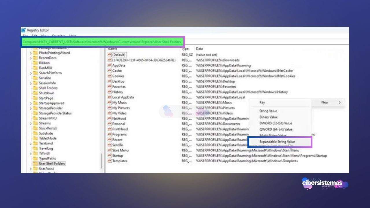370x208 pixels.
Task: Click the %USERPROFILE%\Downloads data cell
Action: tap(218, 60)
